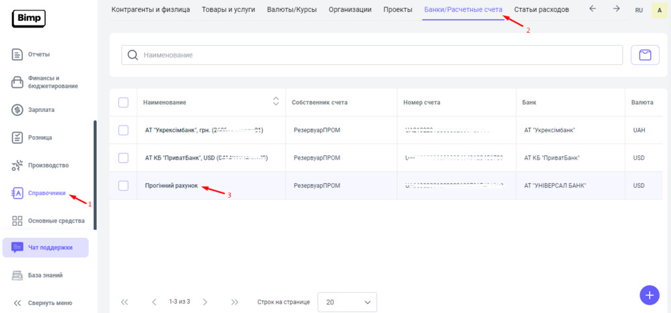
Task: Open the Reports (Отчеты) sidebar icon
Action: (18, 54)
